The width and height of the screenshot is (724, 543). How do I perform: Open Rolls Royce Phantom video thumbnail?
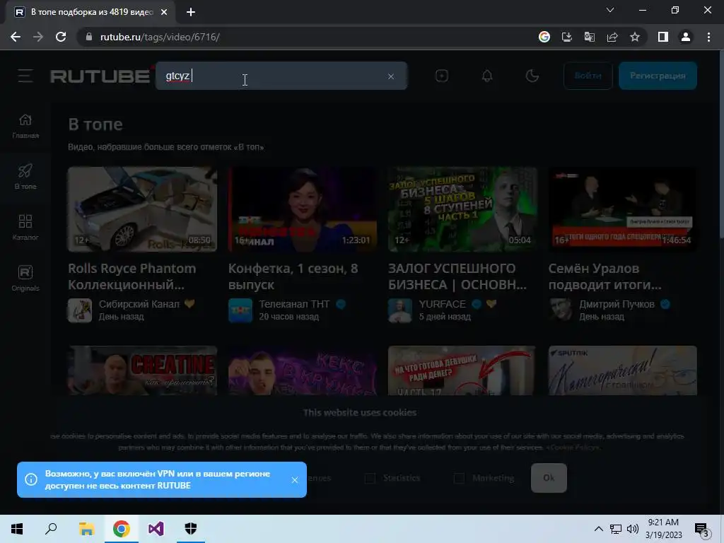pos(142,209)
